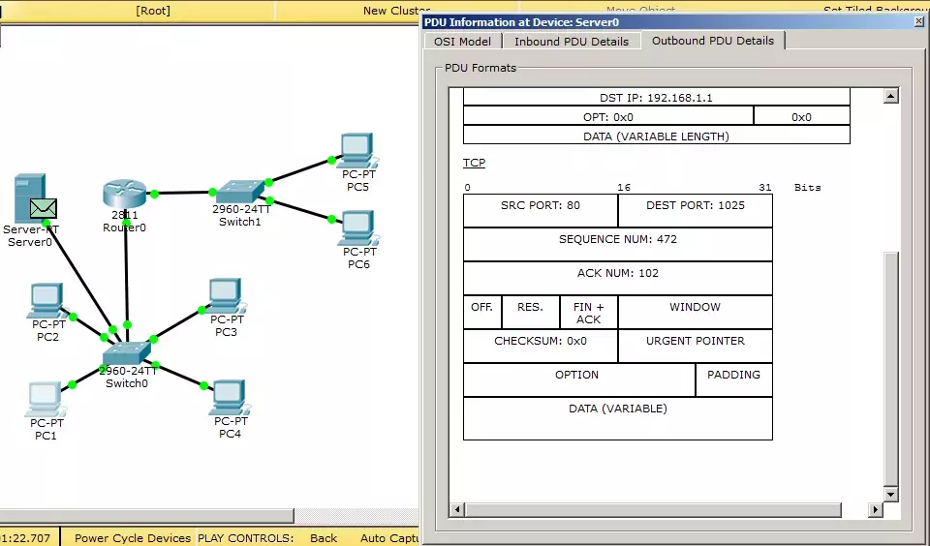This screenshot has height=546, width=930.
Task: Click the OFF. field cell
Action: [482, 313]
